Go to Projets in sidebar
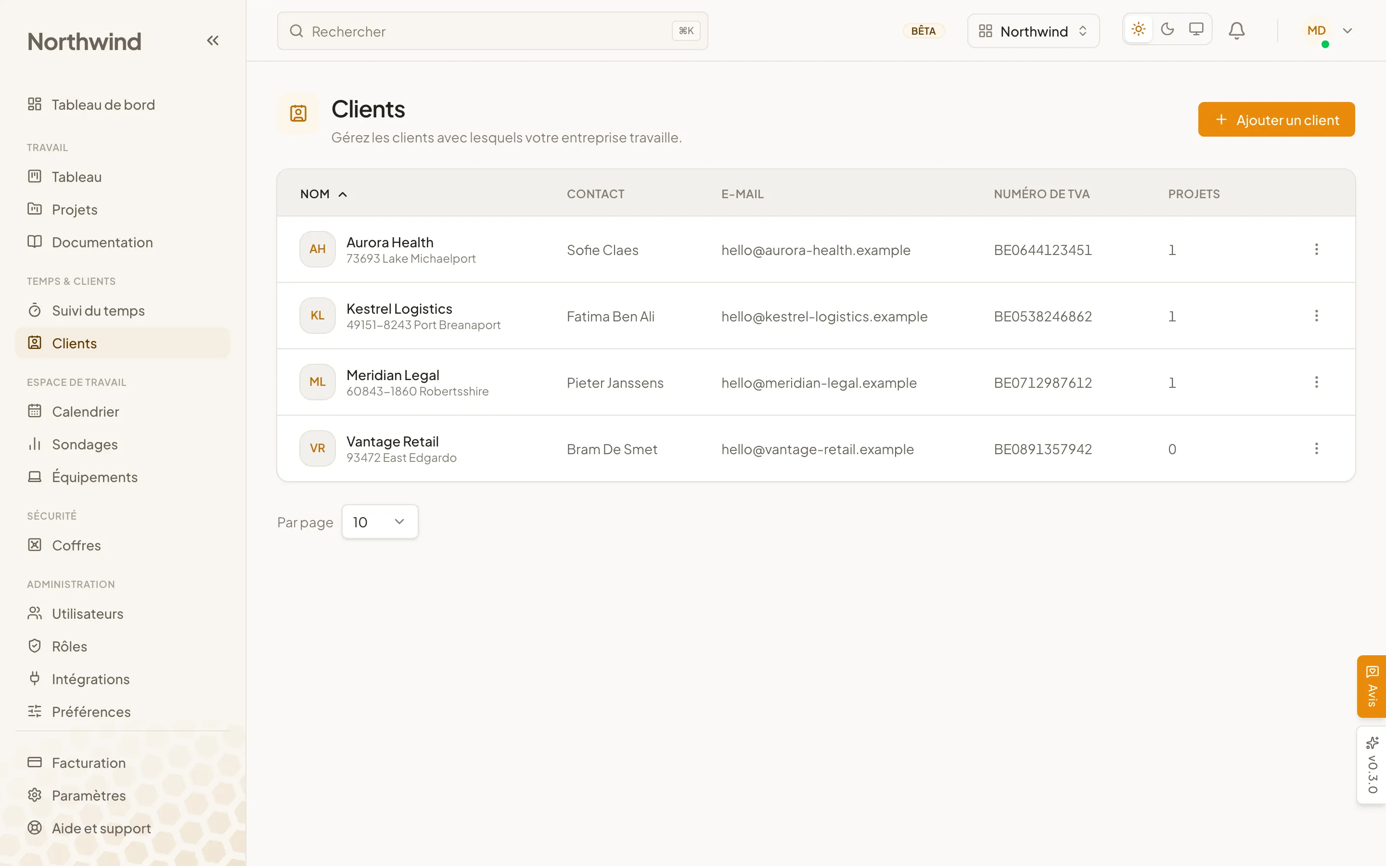This screenshot has height=866, width=1386. 122,210
